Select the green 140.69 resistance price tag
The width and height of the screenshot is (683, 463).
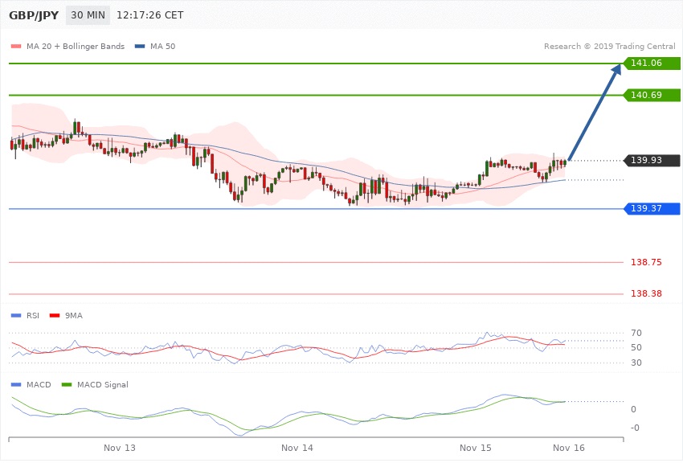point(651,95)
